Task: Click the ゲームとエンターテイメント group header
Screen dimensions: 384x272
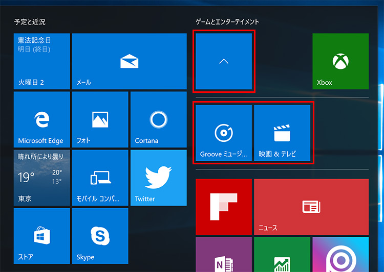Action: pos(227,22)
